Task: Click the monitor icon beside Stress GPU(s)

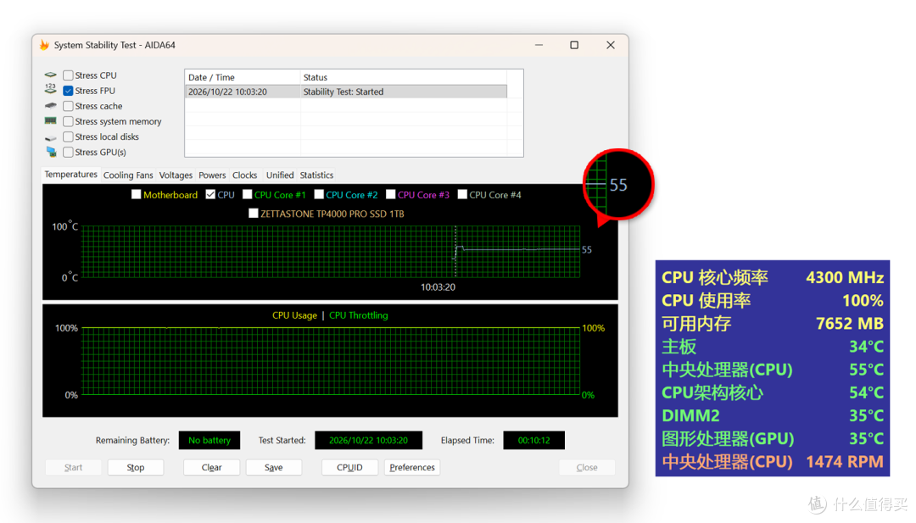Action: (x=52, y=152)
